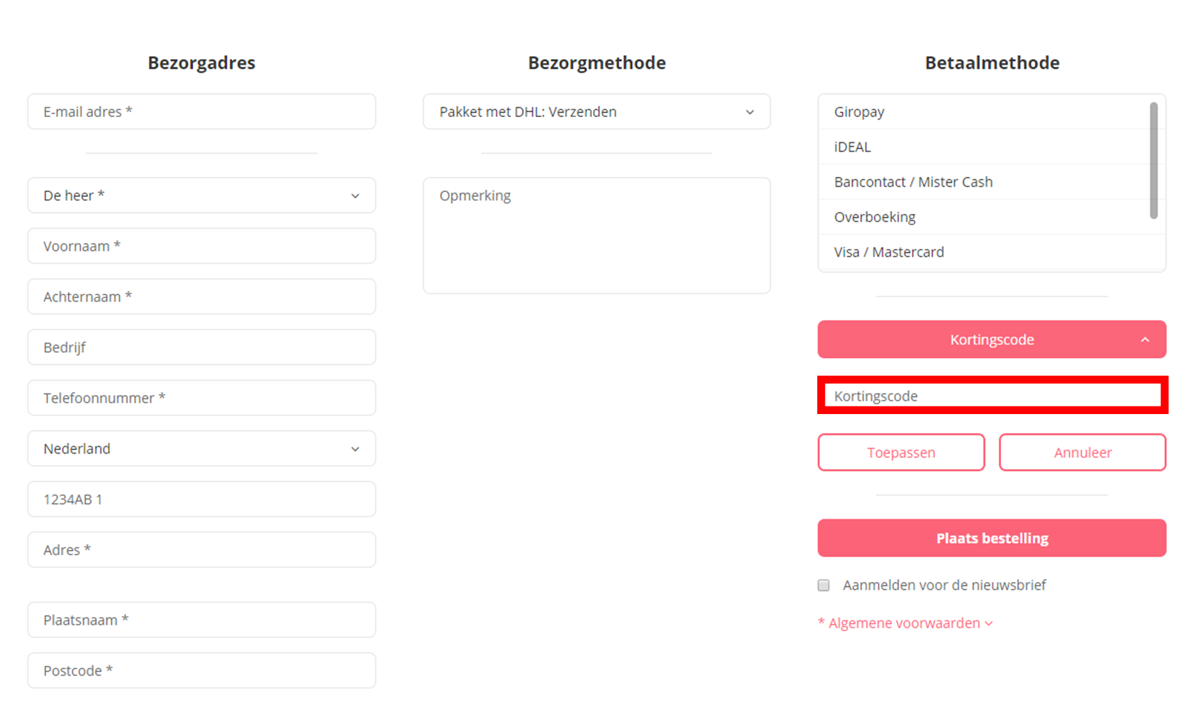Open the Nederland country dropdown
Screen dimensions: 1190x723
[201, 449]
